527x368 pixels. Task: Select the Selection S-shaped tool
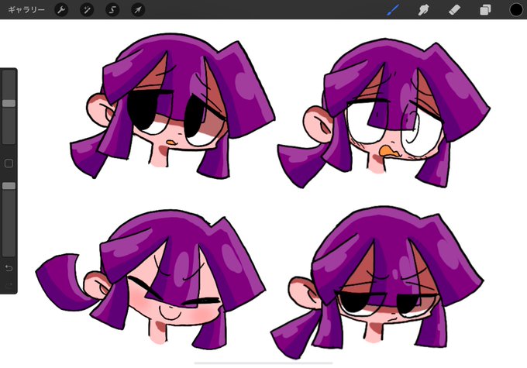pos(112,10)
